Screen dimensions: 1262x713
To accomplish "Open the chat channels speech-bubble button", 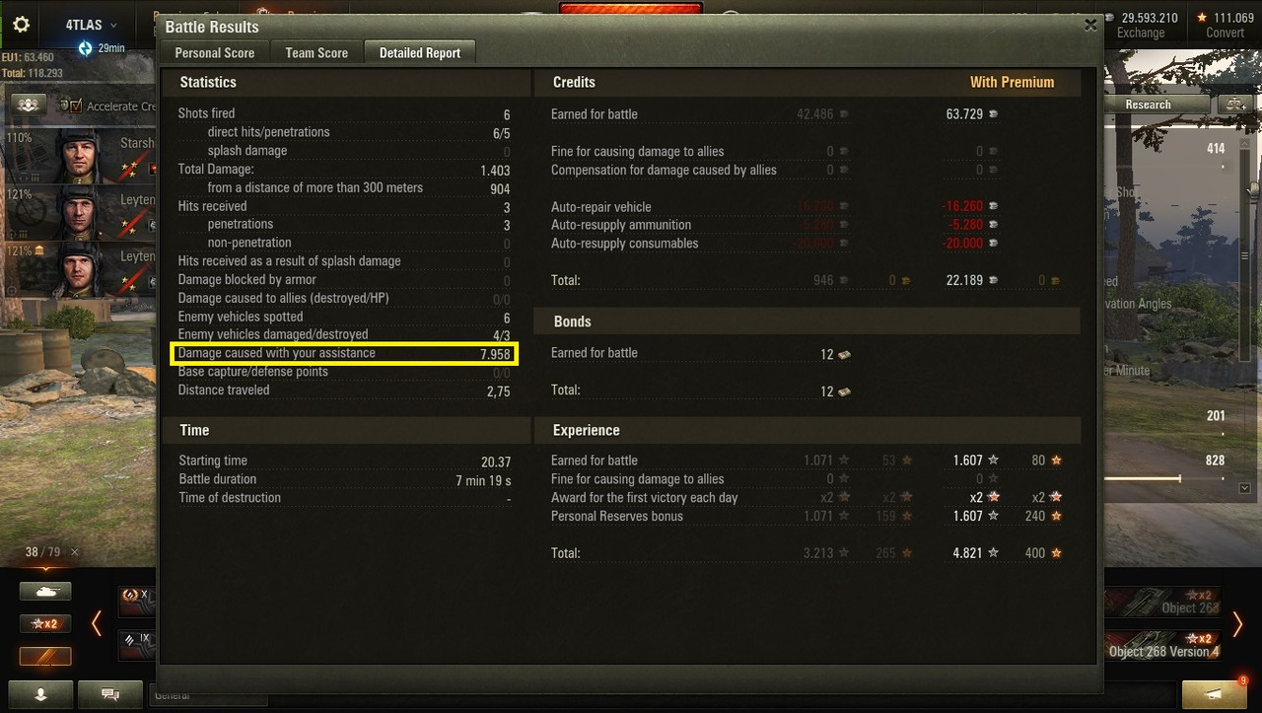I will click(x=110, y=694).
